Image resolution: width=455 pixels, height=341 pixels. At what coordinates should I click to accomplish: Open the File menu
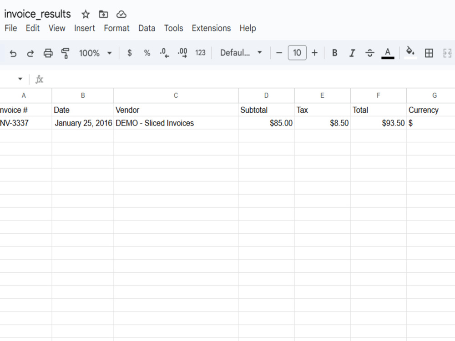(11, 28)
